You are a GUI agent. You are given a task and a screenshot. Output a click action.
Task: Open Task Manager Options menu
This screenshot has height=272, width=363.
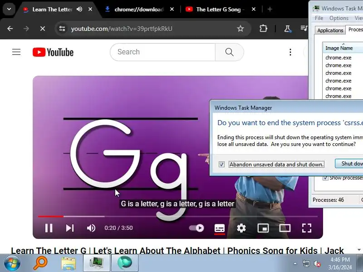[x=339, y=18]
